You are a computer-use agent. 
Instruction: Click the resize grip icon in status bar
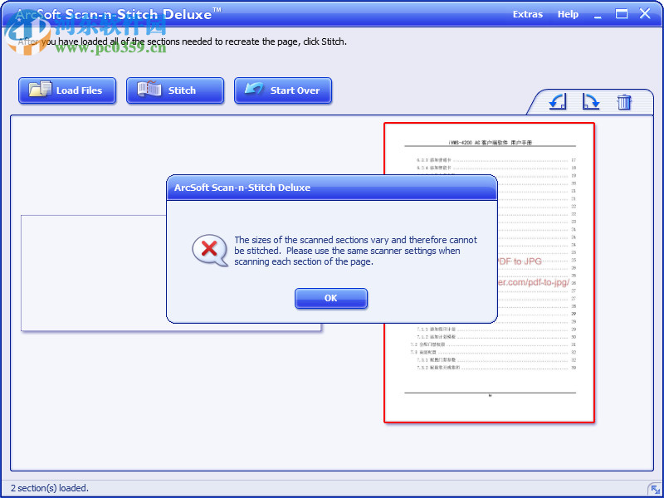[655, 489]
